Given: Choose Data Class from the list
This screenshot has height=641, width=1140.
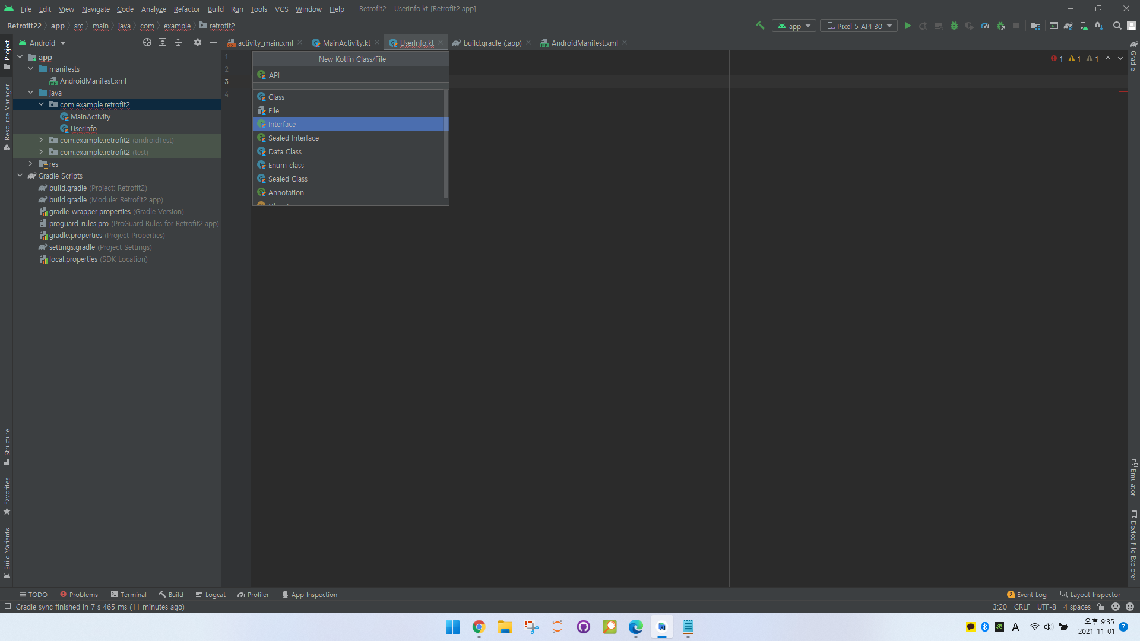Looking at the screenshot, I should [x=284, y=151].
